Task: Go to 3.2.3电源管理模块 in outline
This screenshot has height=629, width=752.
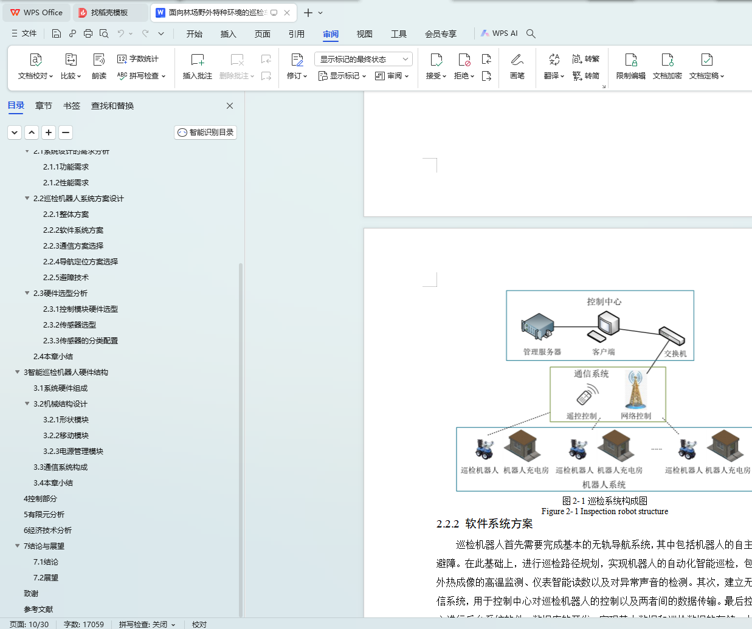Action: point(74,452)
